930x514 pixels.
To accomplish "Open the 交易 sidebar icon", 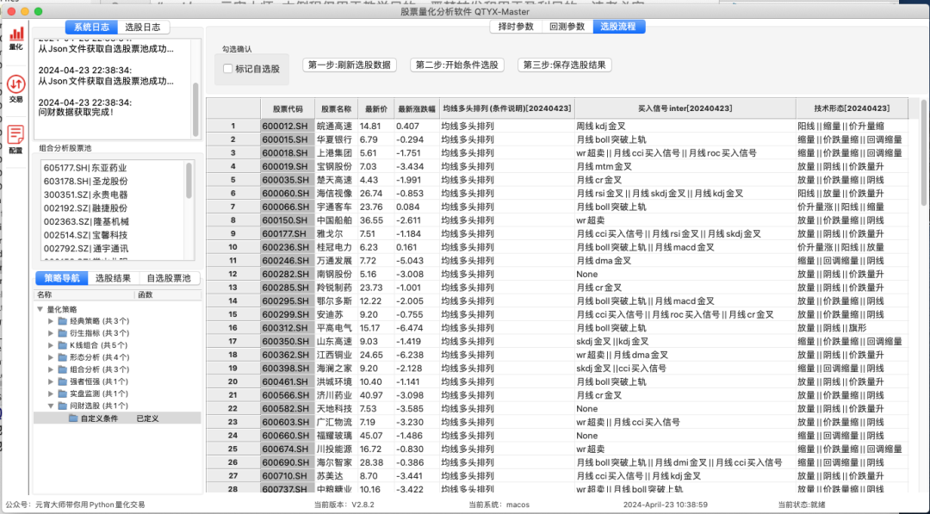I will coord(16,89).
